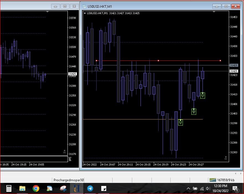Expand the triangle beside U30USD.HKT,M1 chart label

(85, 13)
